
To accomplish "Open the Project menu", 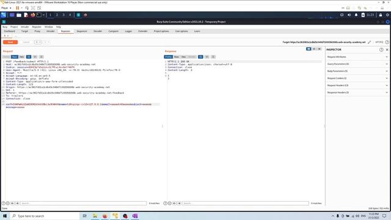I will 14,27.
